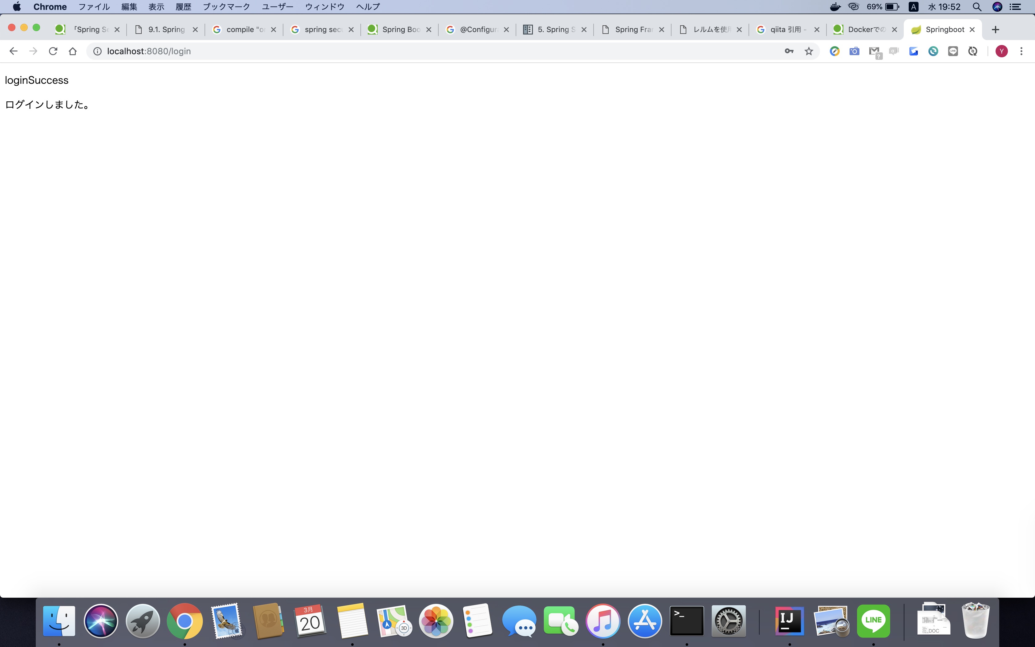Click the Siri menu bar icon
The height and width of the screenshot is (647, 1035).
tap(997, 7)
